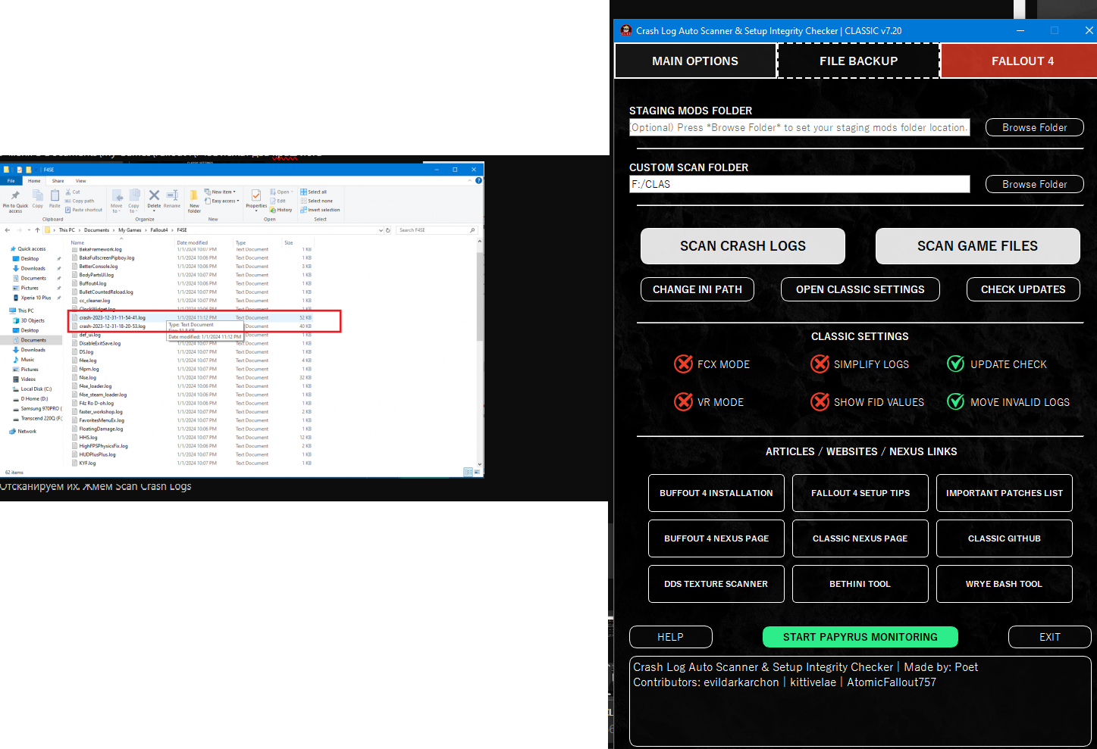Open the View tab in Explorer ribbon
1097x749 pixels.
pos(80,181)
